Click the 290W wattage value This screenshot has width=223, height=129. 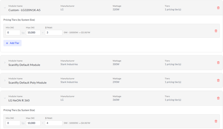(116, 82)
